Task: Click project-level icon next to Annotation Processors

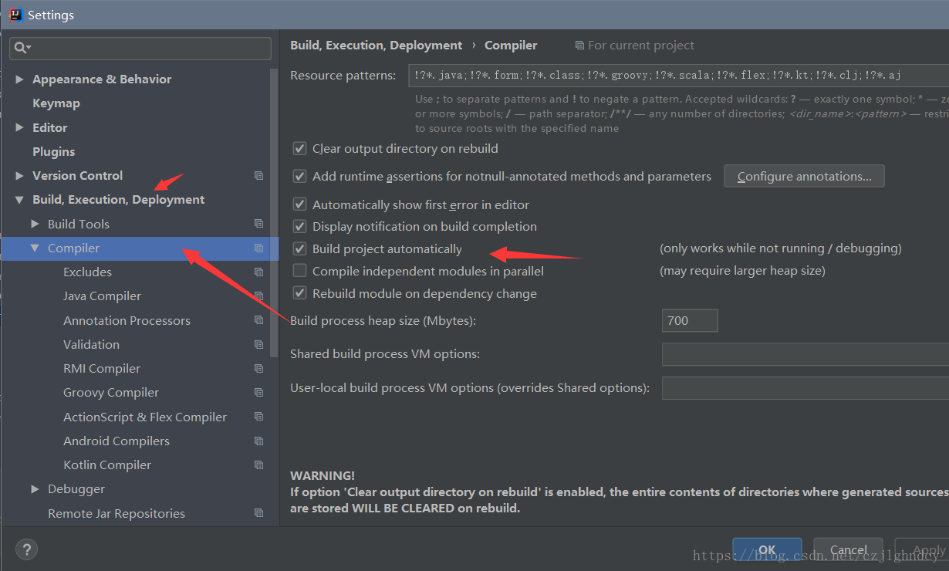Action: 258,320
